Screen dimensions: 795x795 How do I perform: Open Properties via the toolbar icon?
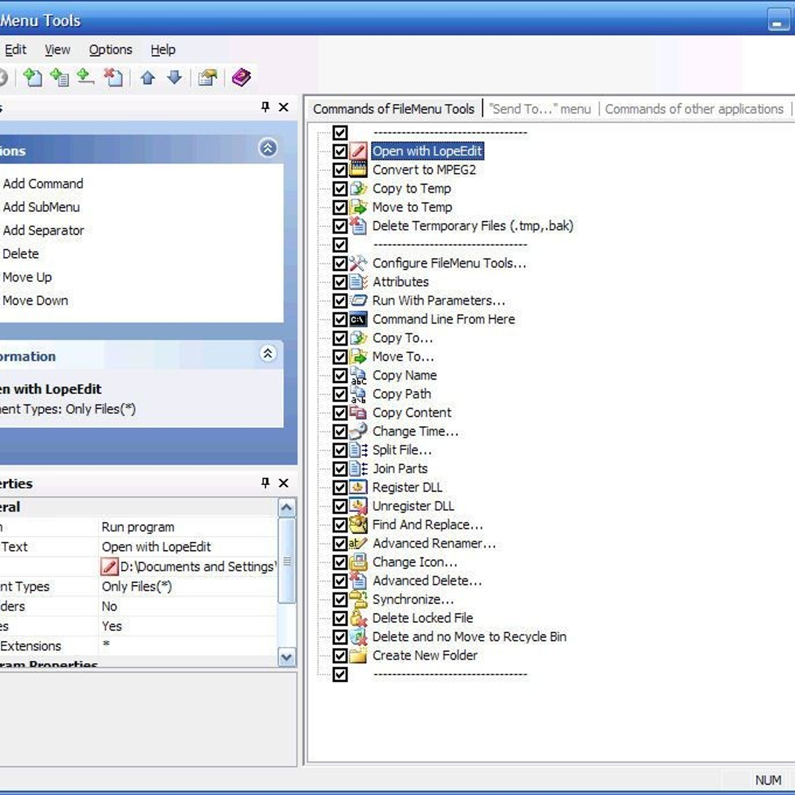(x=207, y=78)
